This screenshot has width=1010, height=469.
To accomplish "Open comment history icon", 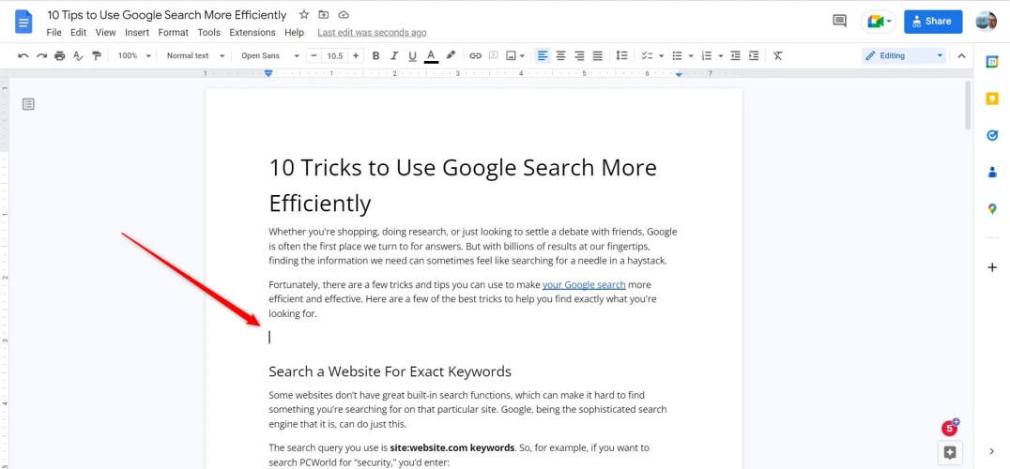I will (839, 21).
